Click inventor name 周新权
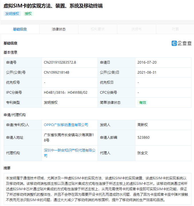 tap(142, 125)
